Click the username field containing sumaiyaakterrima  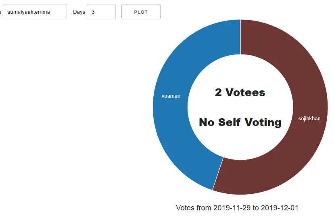[x=35, y=12]
